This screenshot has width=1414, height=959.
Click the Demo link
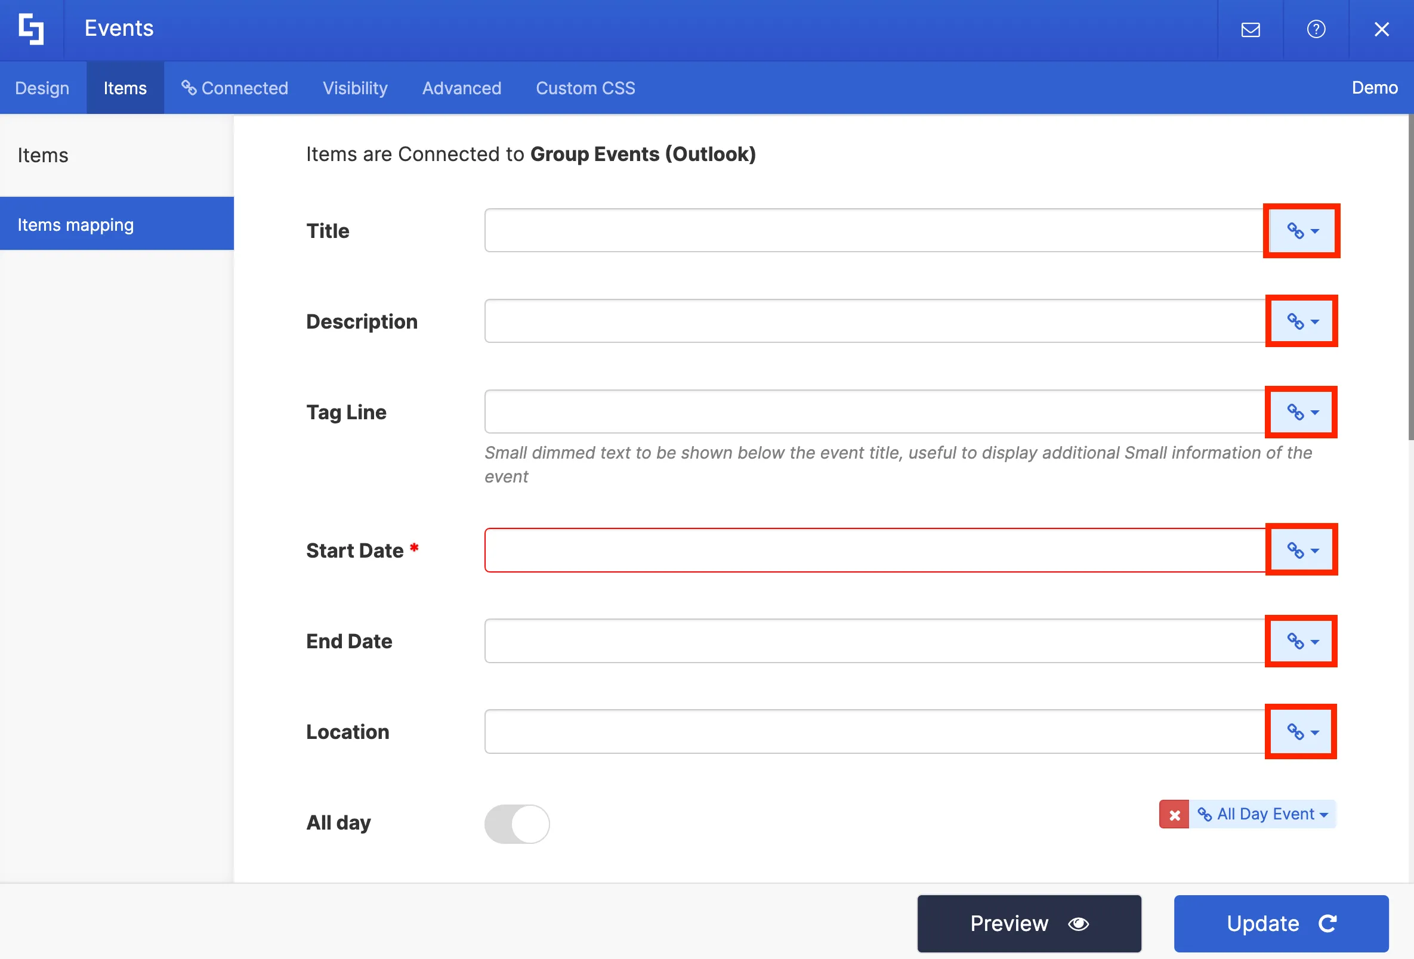[1374, 88]
